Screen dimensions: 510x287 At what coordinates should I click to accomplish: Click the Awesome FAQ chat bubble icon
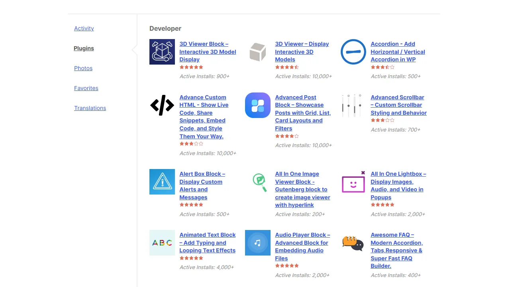[353, 242]
